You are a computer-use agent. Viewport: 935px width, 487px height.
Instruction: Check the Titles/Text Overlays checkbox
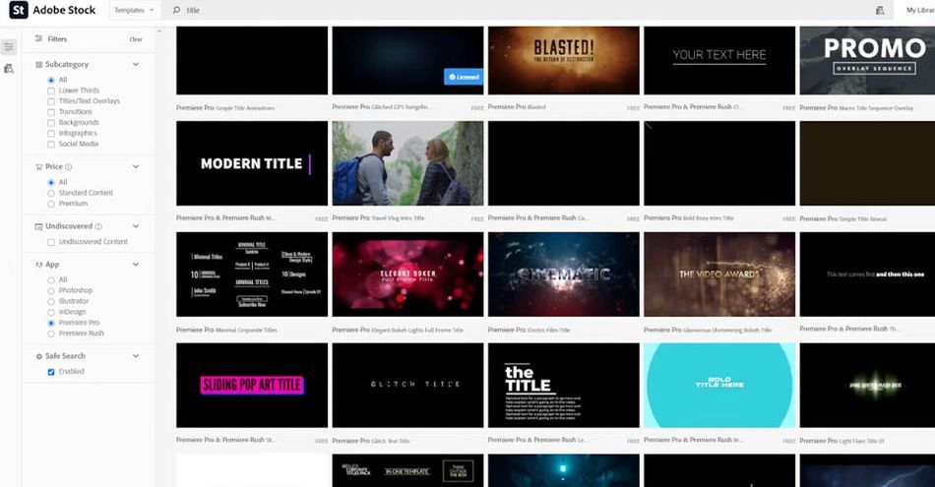click(50, 101)
